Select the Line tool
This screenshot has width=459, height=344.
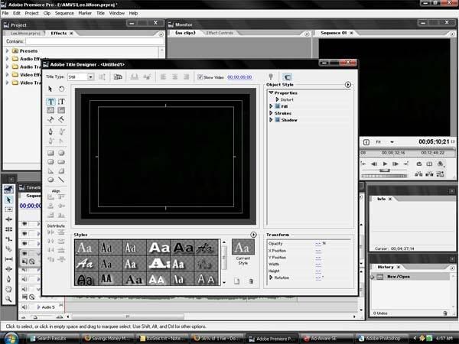(x=61, y=179)
